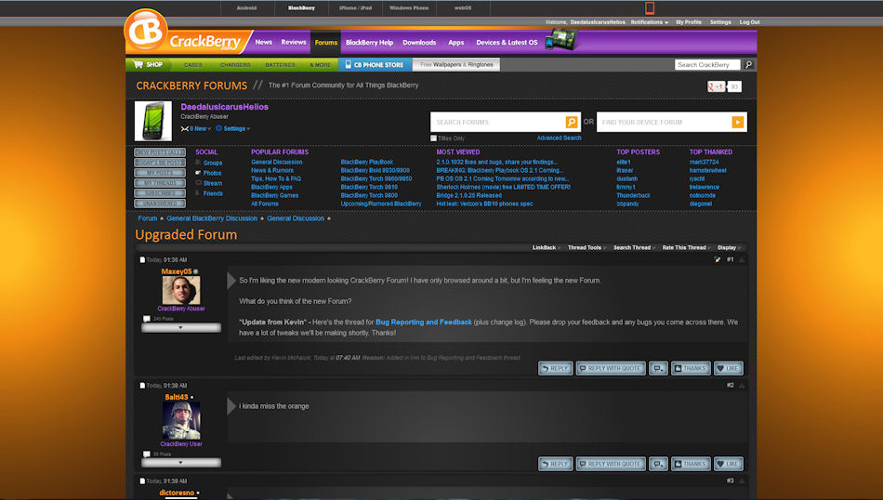This screenshot has width=883, height=500.
Task: Switch to the Windows Phone site tab
Action: pyautogui.click(x=409, y=7)
